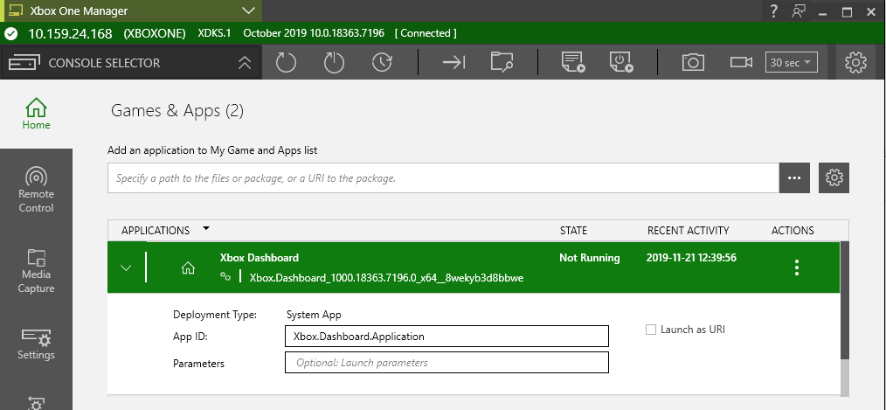Open the 30 sec duration dropdown
The image size is (886, 410).
pyautogui.click(x=791, y=62)
